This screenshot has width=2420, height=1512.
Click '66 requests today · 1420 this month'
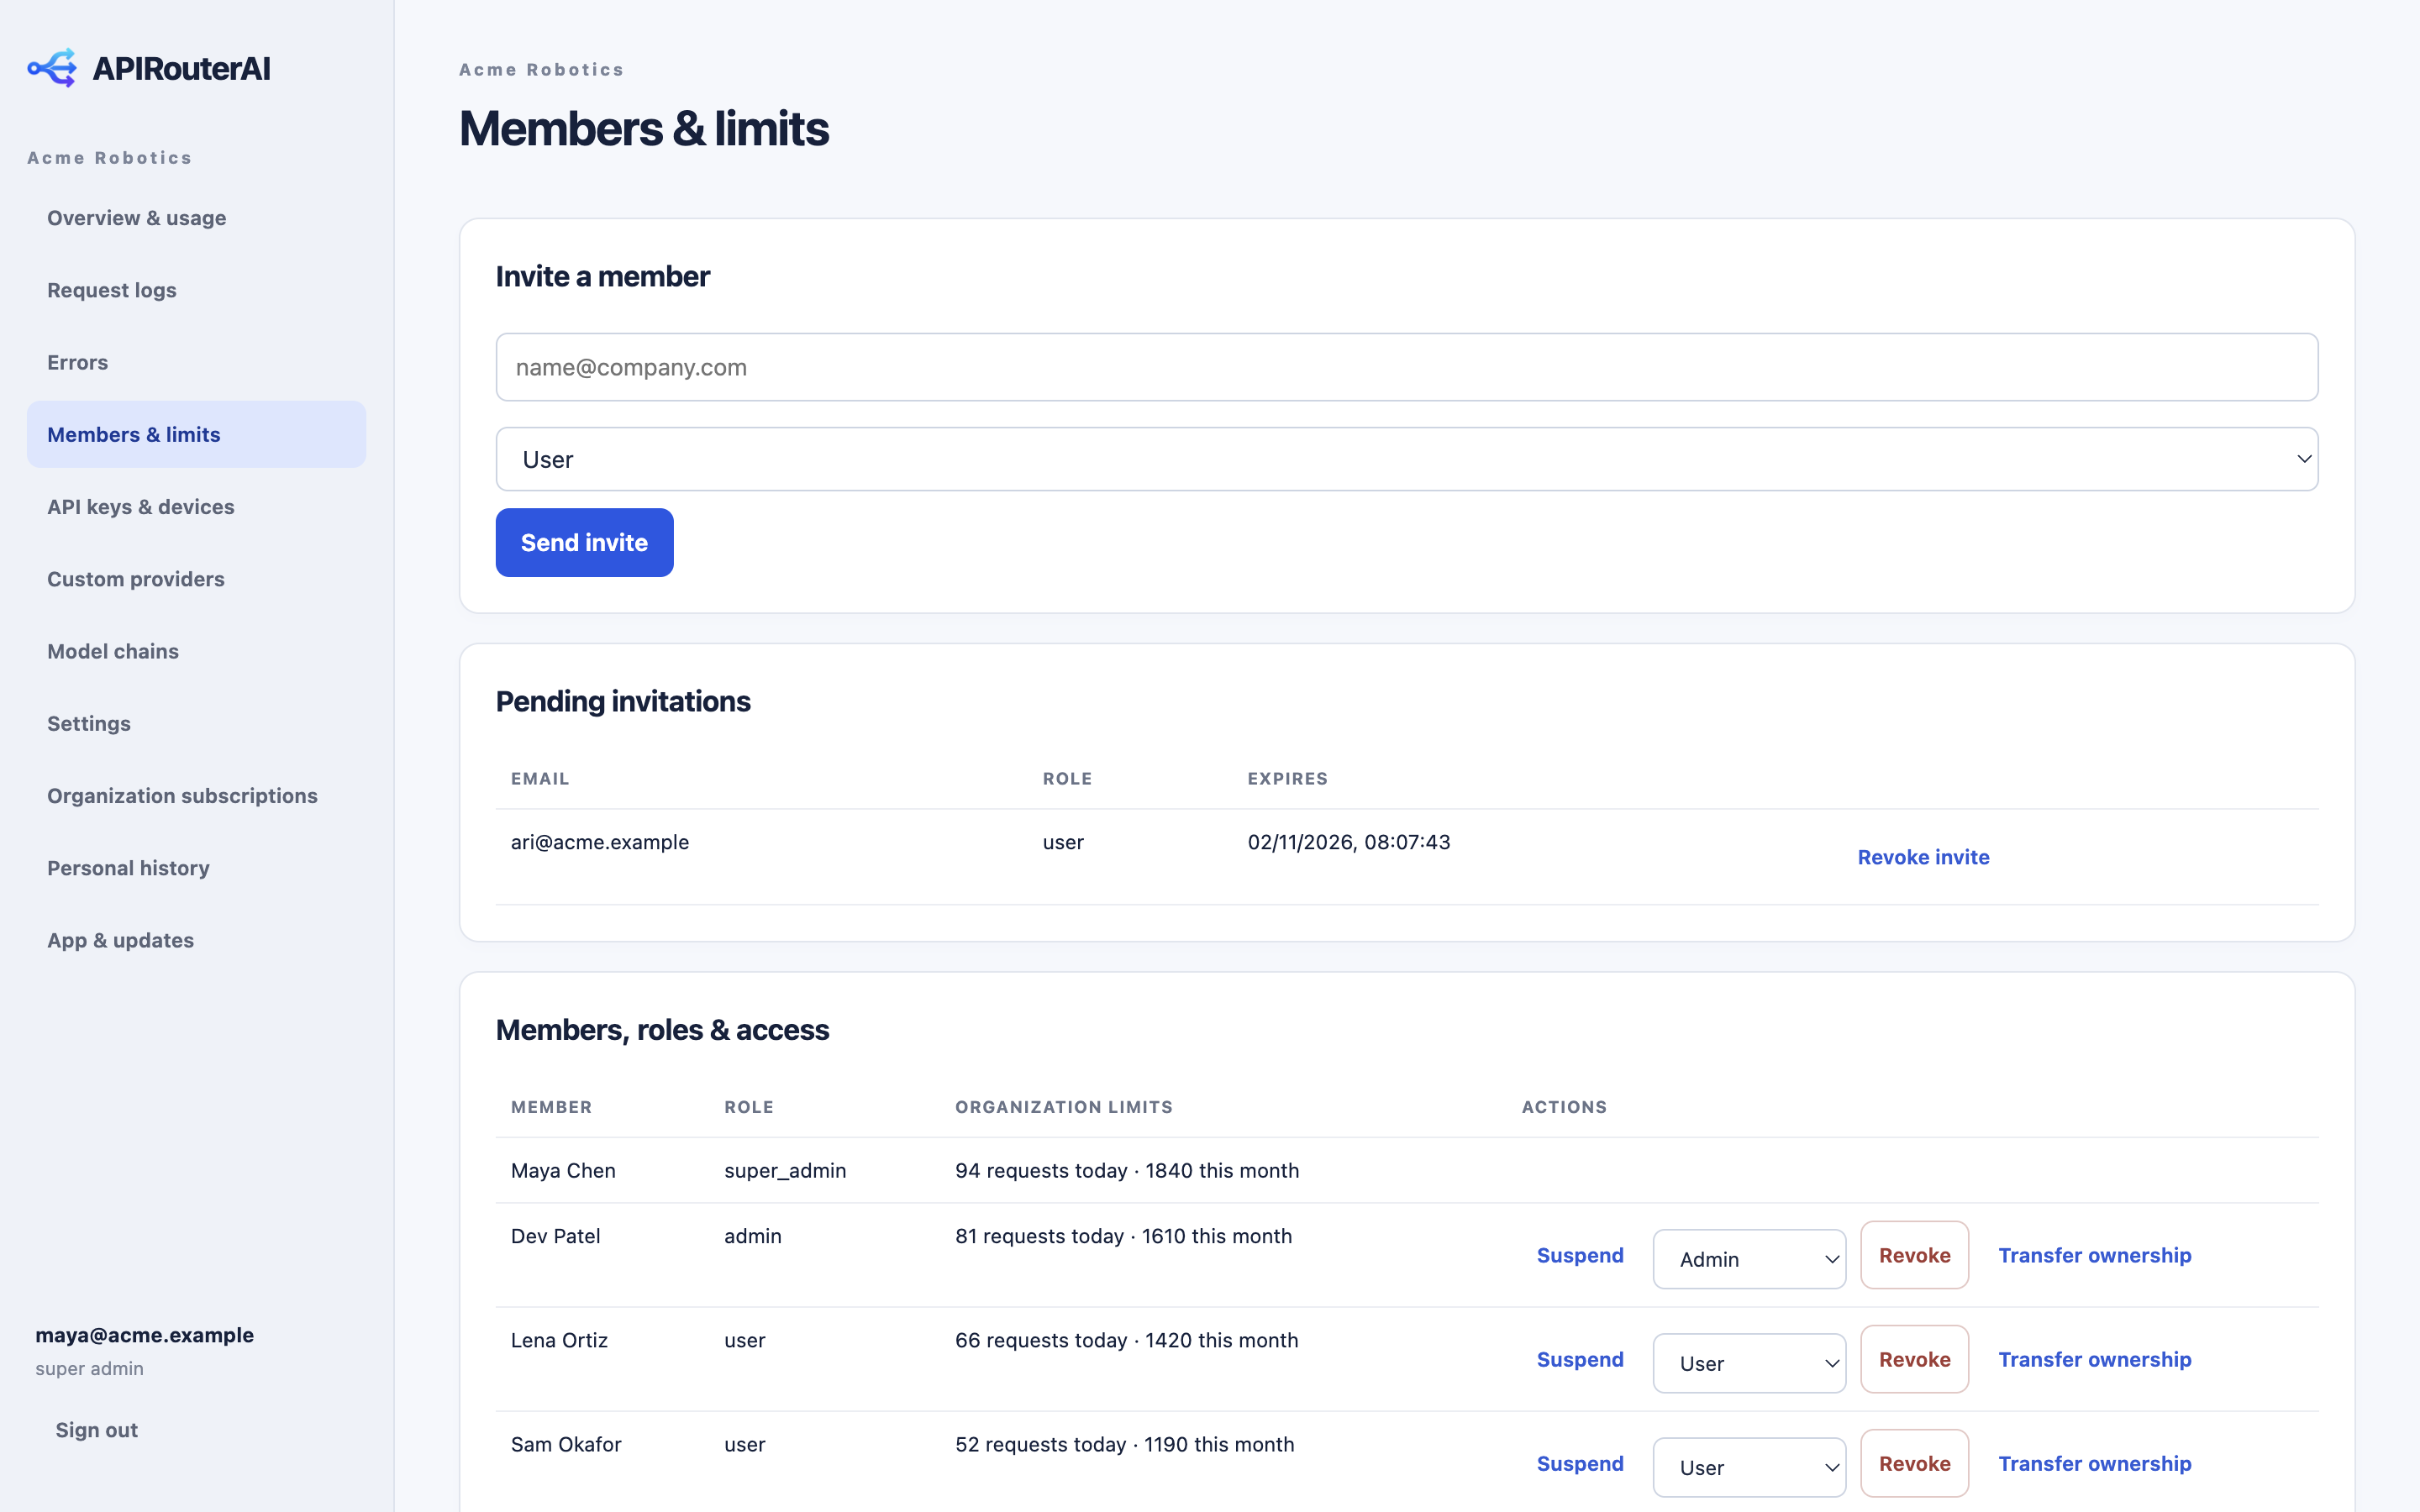(1127, 1340)
